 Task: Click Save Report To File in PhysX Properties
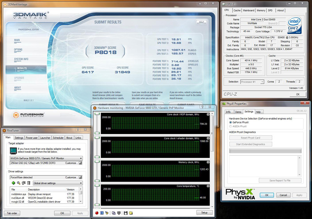[280, 180]
